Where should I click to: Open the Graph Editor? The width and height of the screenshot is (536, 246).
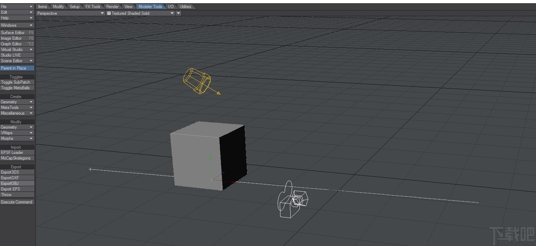coord(17,44)
